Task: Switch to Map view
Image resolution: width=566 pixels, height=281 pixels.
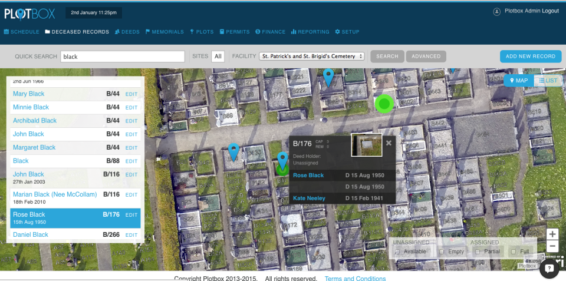Action: click(519, 81)
